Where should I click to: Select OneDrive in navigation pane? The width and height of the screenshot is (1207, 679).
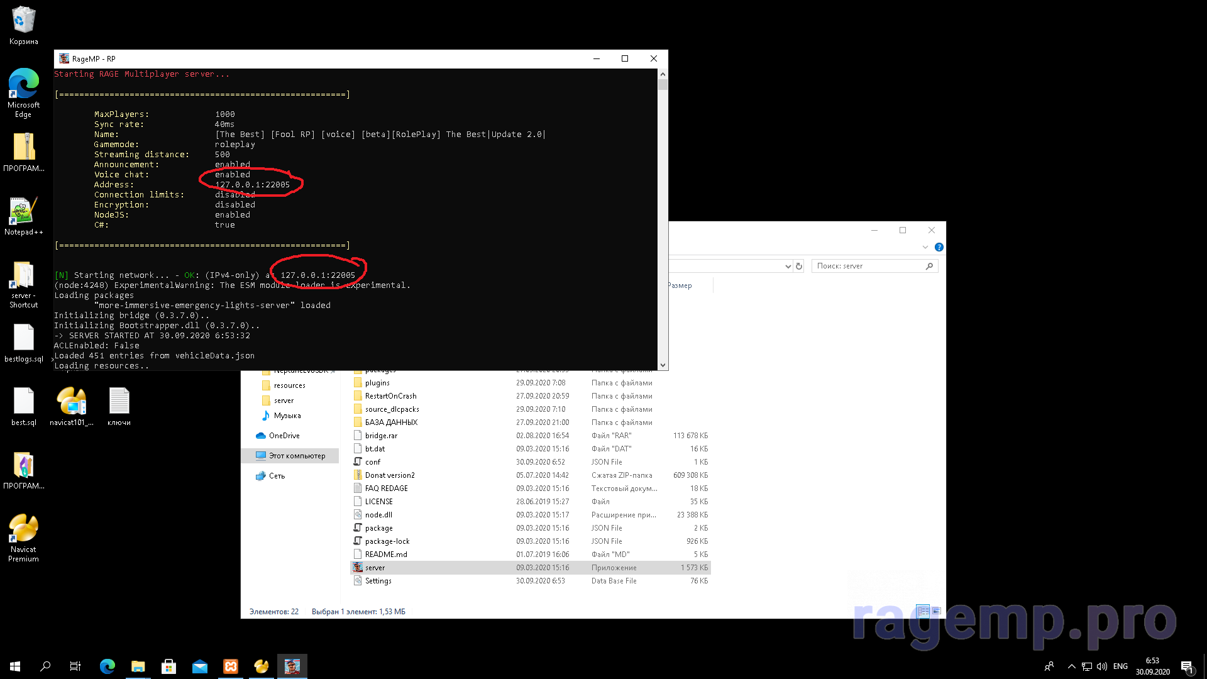[284, 436]
